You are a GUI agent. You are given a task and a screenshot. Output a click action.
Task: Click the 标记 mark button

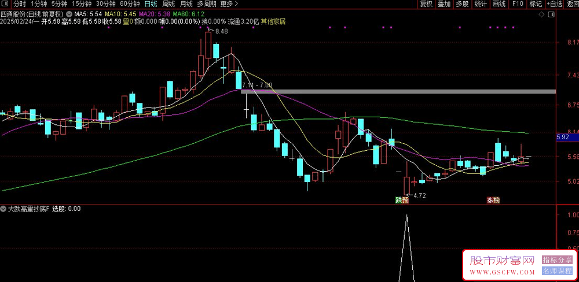[535, 4]
